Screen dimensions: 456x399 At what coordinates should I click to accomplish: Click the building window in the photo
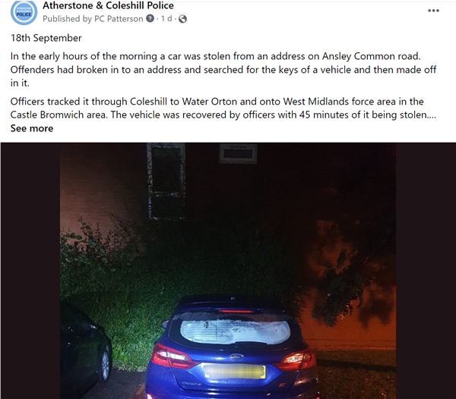pos(166,181)
